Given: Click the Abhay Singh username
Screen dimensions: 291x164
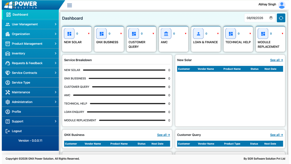Looking at the screenshot, I should click(x=267, y=4).
